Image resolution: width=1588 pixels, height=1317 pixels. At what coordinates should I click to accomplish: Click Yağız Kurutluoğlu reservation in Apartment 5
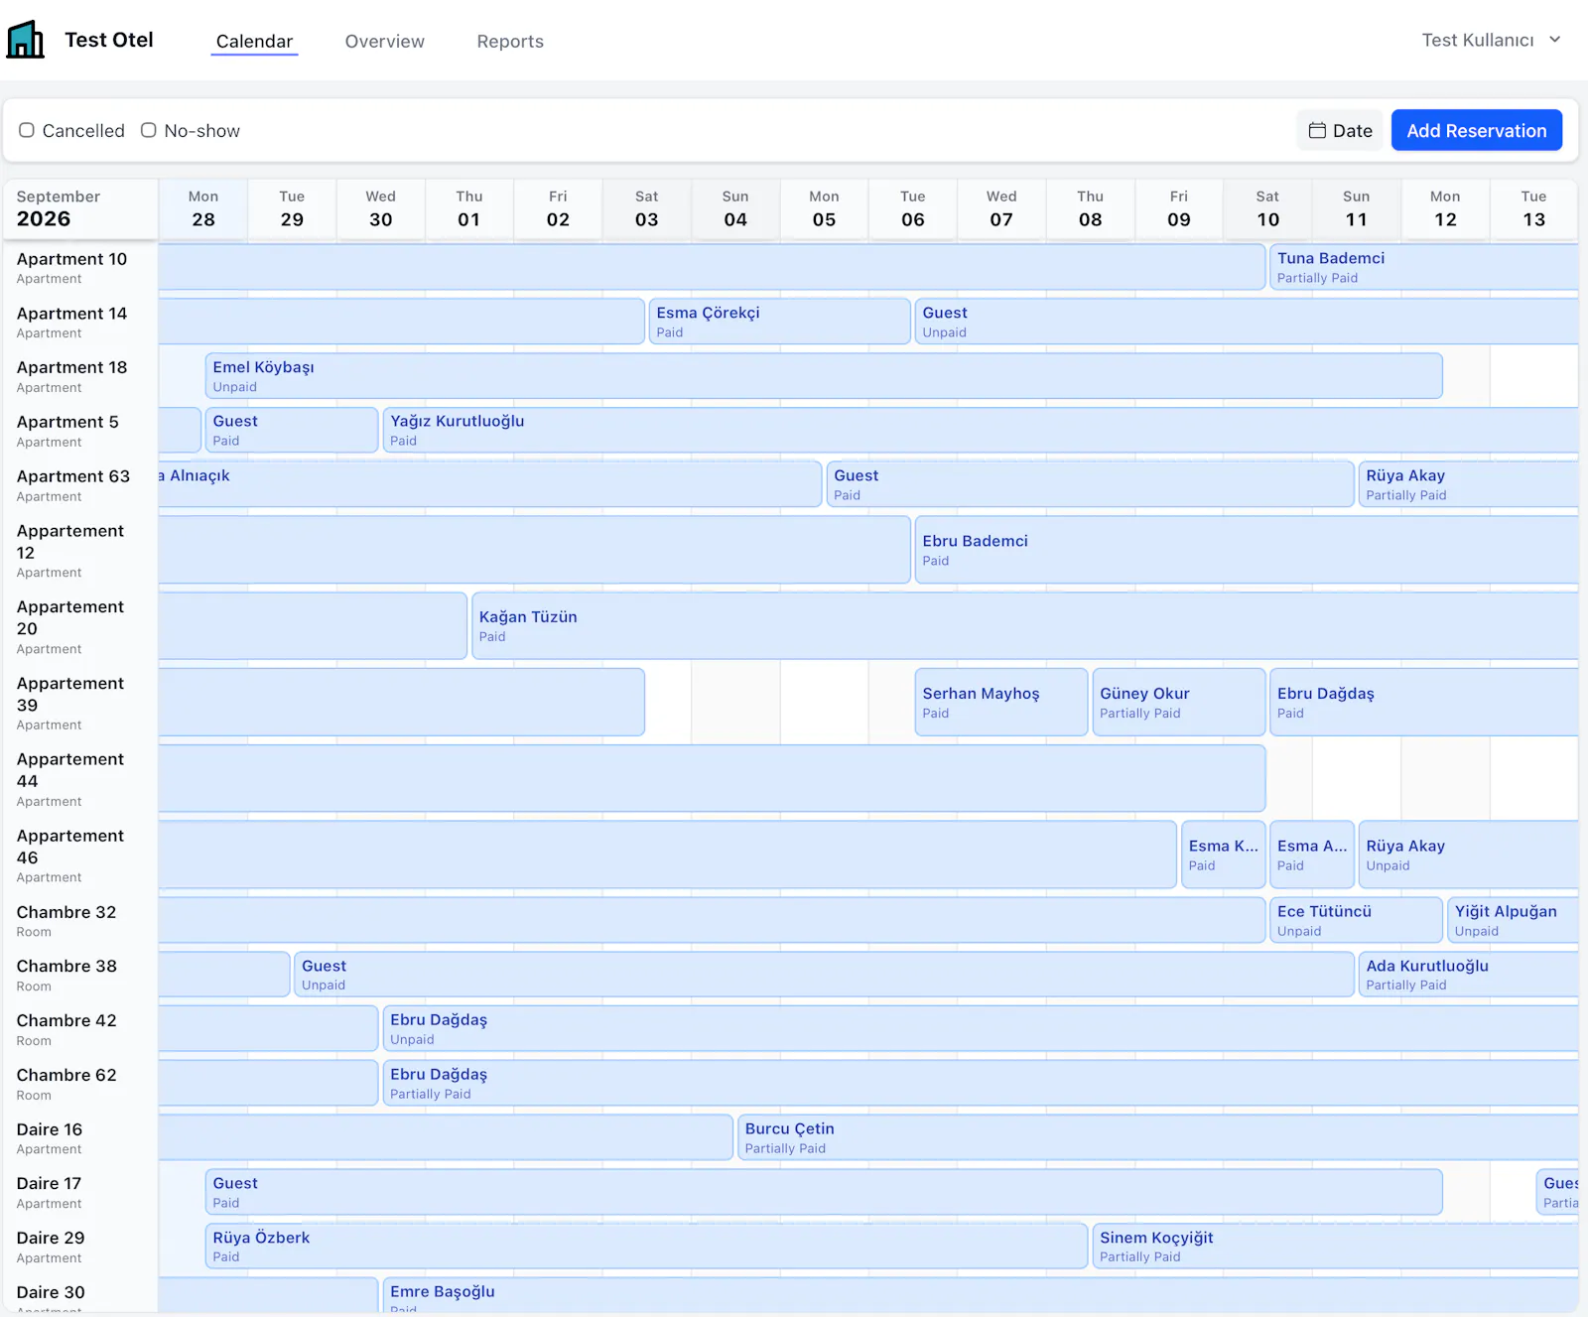coord(981,430)
